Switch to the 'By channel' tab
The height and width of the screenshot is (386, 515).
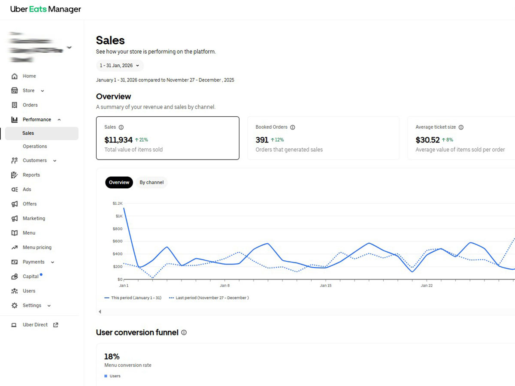click(x=151, y=182)
